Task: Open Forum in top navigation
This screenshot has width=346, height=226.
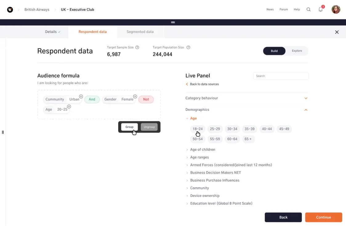Action: pyautogui.click(x=284, y=10)
